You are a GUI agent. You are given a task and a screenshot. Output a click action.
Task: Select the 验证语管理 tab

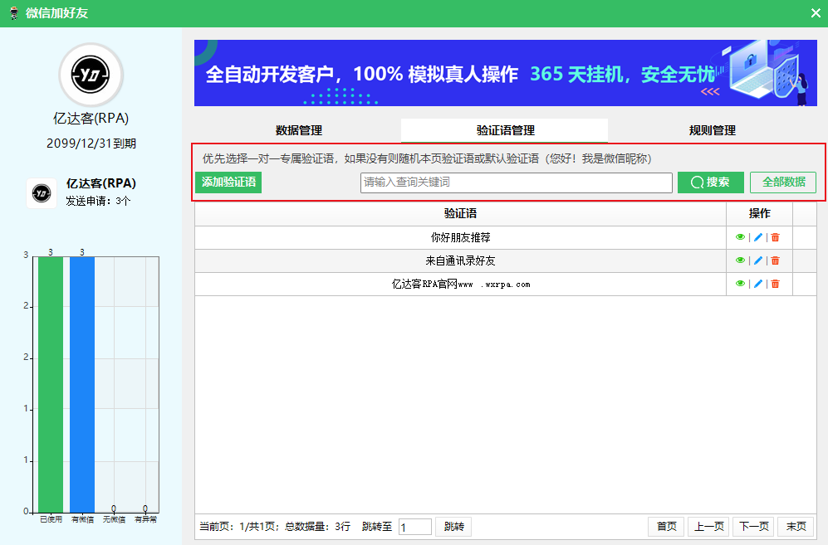[x=505, y=130]
